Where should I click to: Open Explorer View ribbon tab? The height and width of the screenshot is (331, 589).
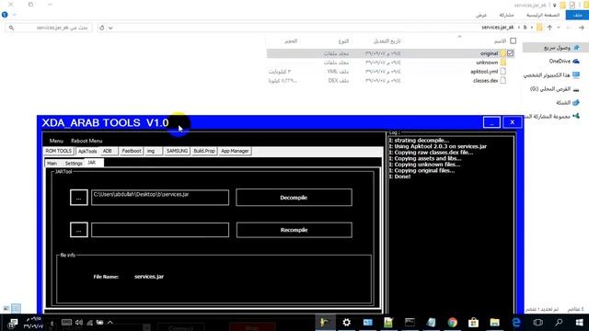(x=481, y=15)
